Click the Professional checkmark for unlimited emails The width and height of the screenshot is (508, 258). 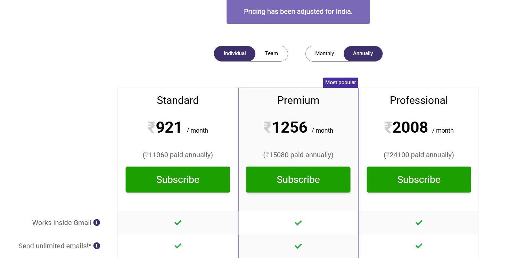pos(419,246)
